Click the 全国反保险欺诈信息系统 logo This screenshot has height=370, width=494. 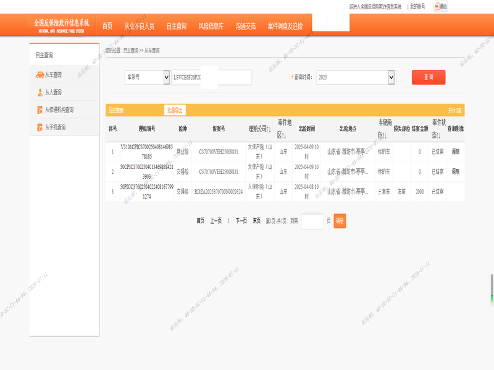pyautogui.click(x=61, y=25)
